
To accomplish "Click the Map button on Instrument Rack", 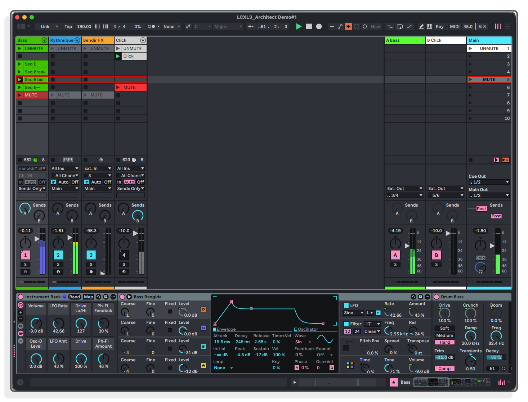I will tap(88, 297).
